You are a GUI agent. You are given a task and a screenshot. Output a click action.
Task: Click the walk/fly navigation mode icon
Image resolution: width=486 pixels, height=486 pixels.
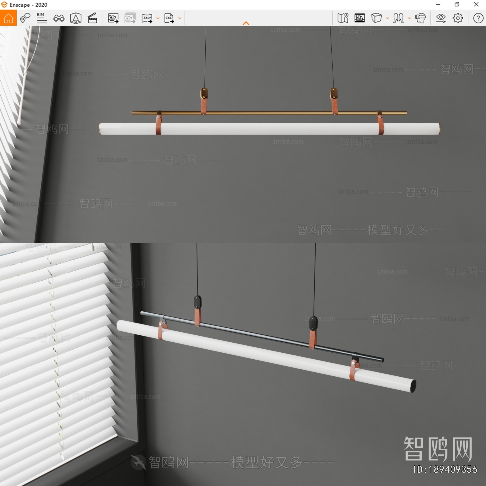[398, 18]
